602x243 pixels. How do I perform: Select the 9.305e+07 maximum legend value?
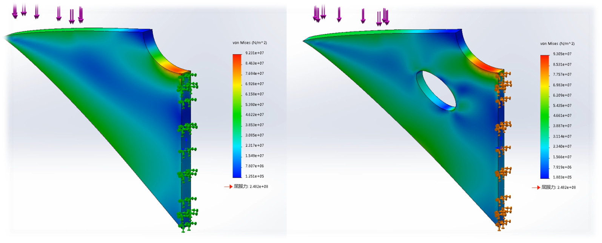tap(562, 54)
